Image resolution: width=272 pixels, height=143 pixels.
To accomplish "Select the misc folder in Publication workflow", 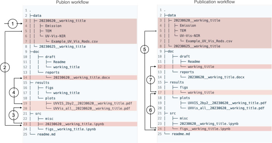I will [184, 119].
